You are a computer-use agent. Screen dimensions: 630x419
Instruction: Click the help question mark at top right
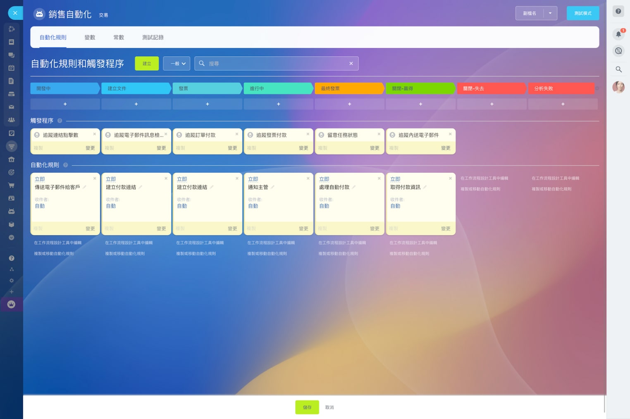(x=618, y=12)
